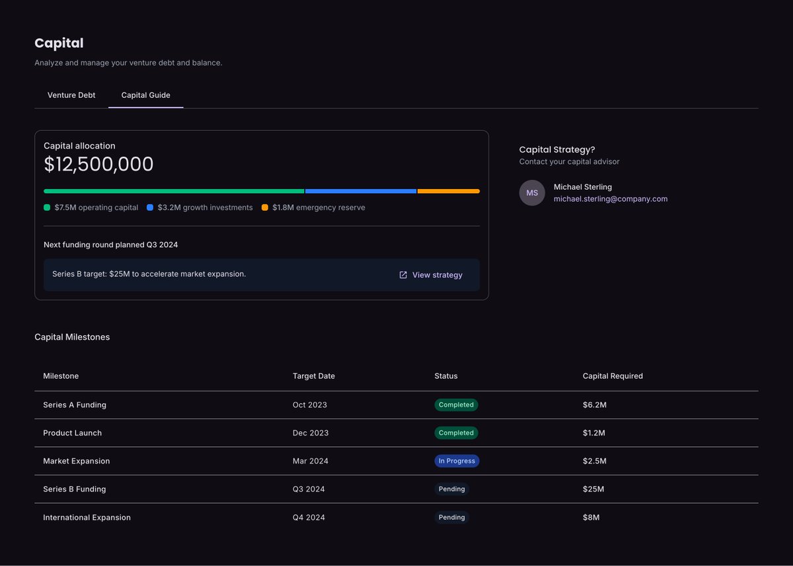Viewport: 793px width, 566px height.
Task: Click the $8M capital required value
Action: [x=591, y=518]
